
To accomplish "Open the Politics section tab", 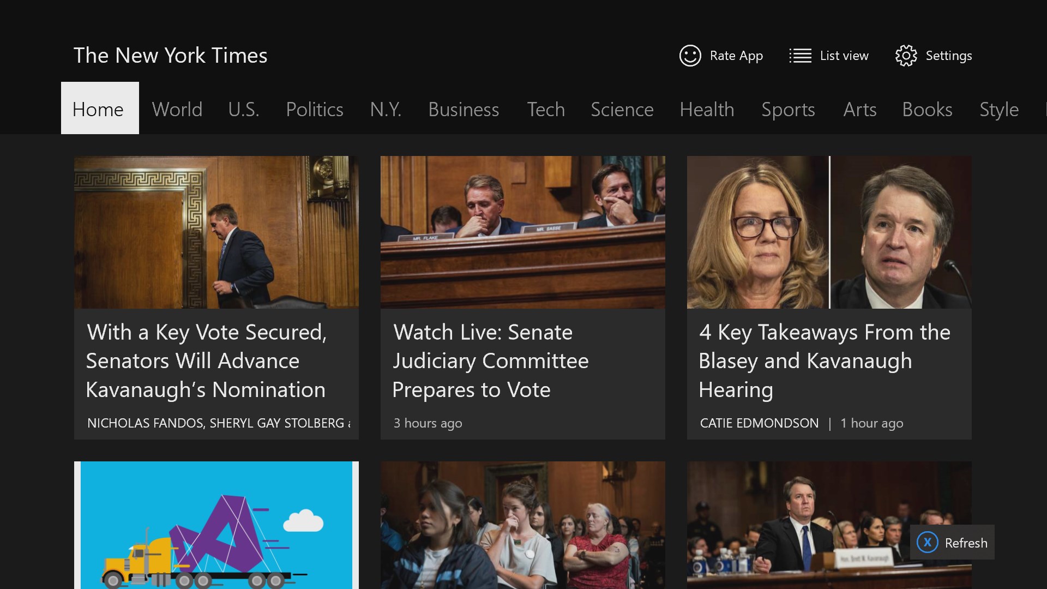I will click(x=315, y=109).
